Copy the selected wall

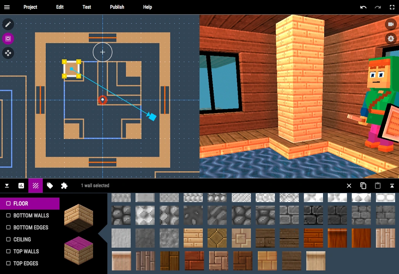363,186
